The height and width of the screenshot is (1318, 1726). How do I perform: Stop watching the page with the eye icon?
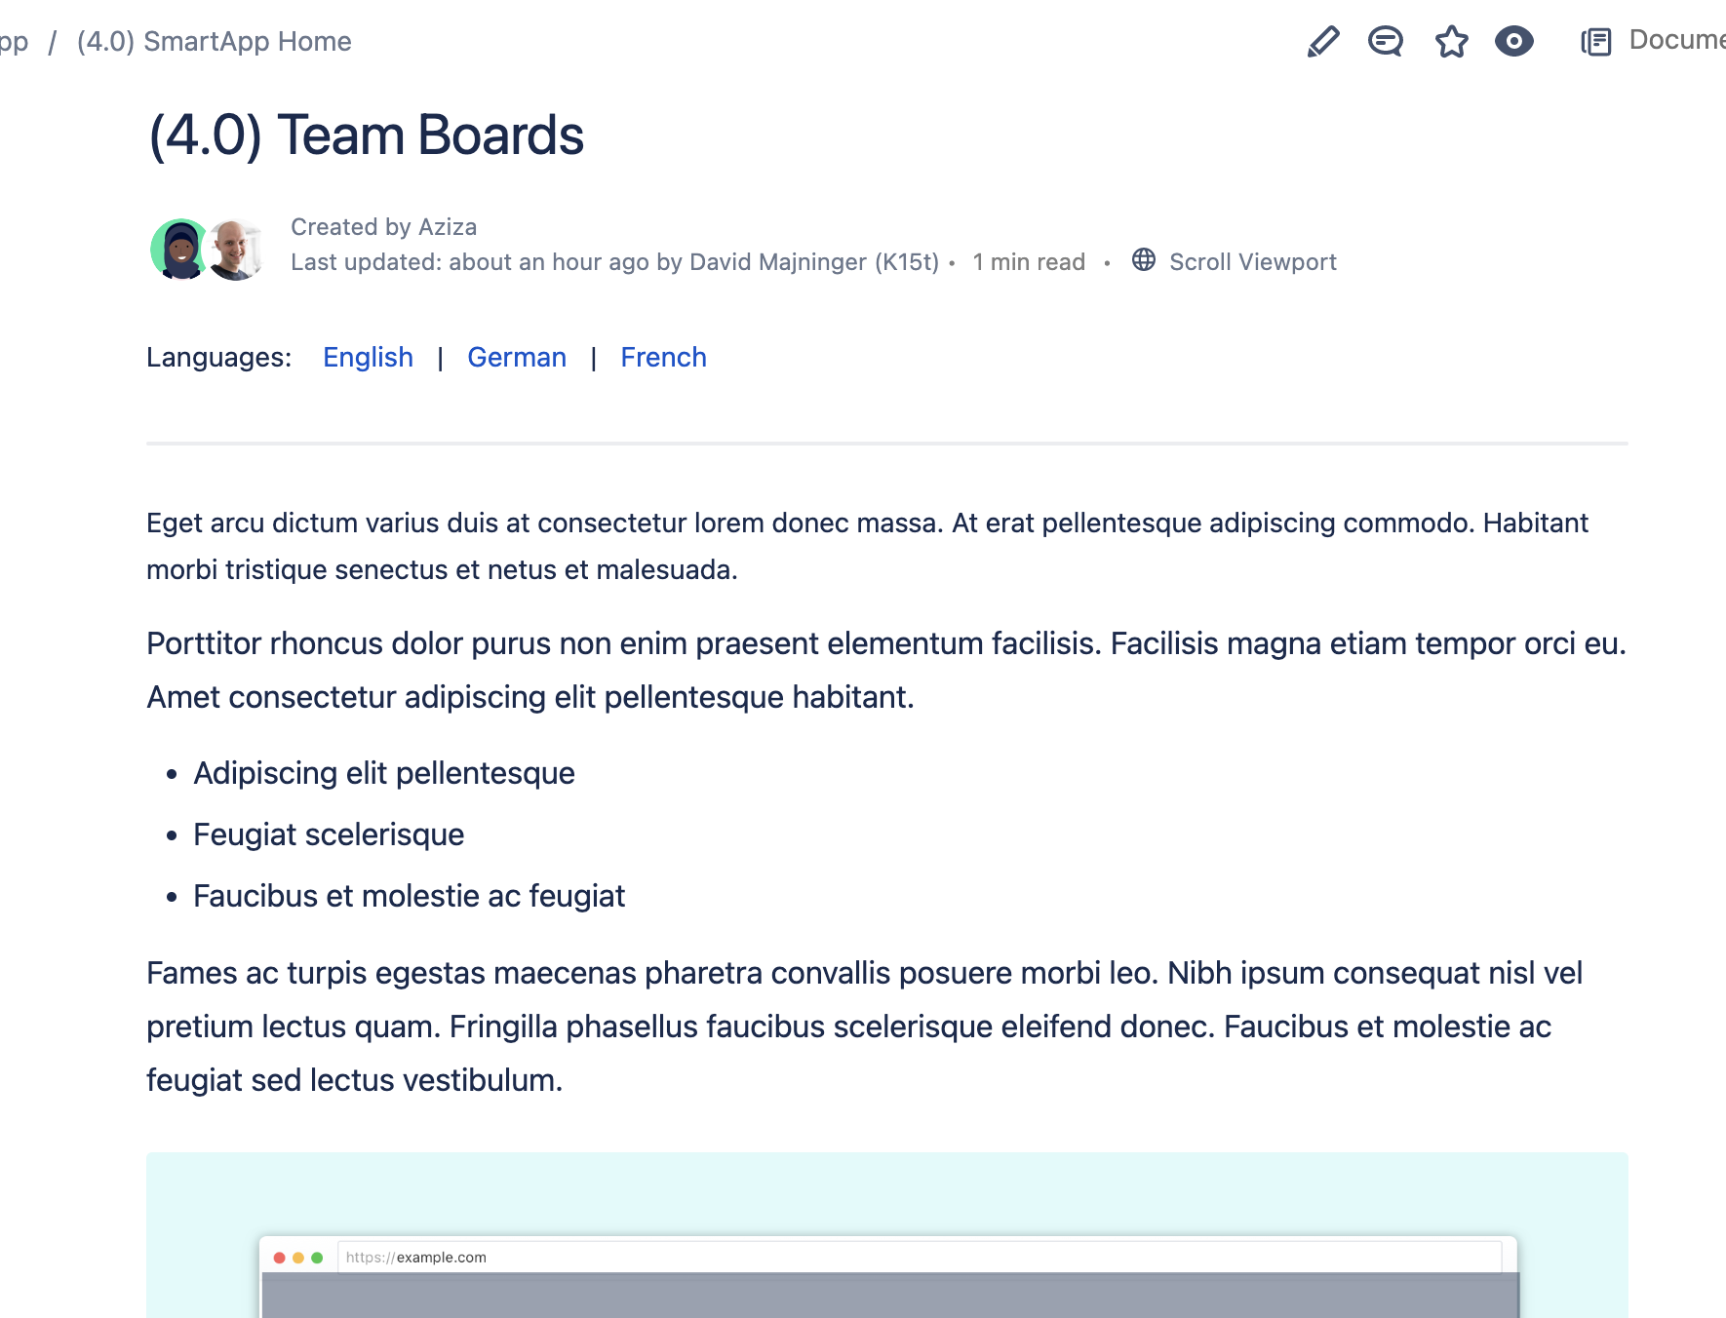[1514, 42]
